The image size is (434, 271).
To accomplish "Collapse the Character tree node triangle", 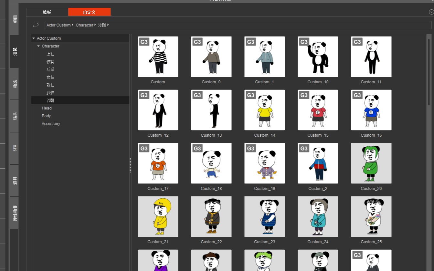I will click(38, 46).
